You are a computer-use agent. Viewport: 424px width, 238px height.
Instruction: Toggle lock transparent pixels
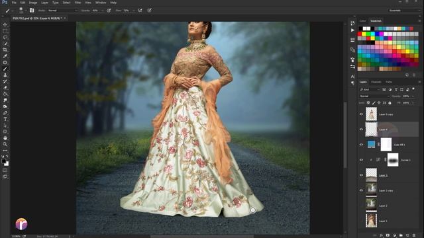click(x=368, y=103)
